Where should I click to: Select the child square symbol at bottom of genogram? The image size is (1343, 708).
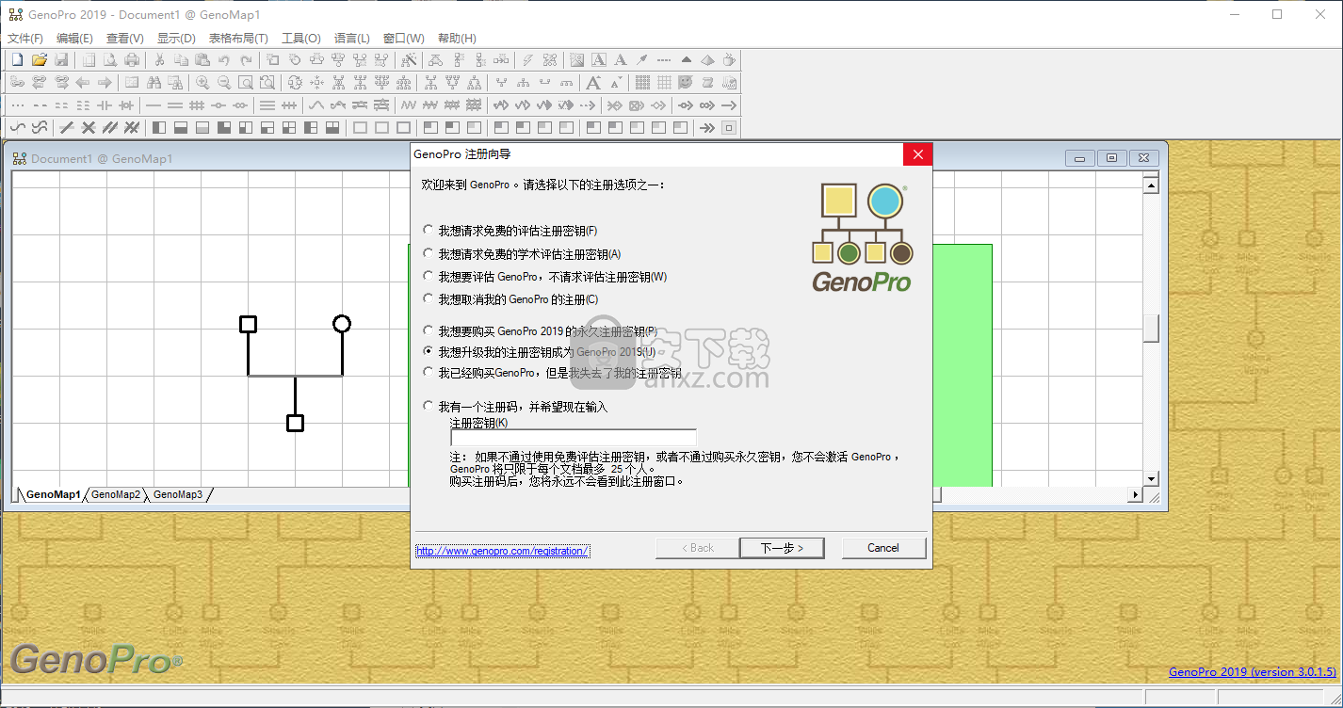295,423
